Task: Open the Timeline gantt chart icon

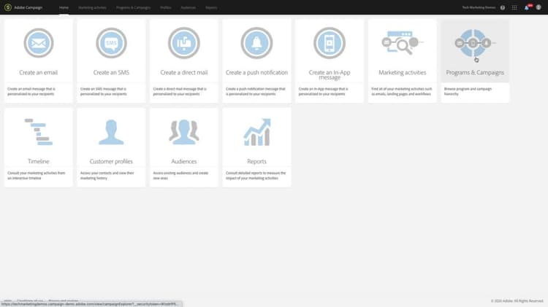Action: point(39,132)
